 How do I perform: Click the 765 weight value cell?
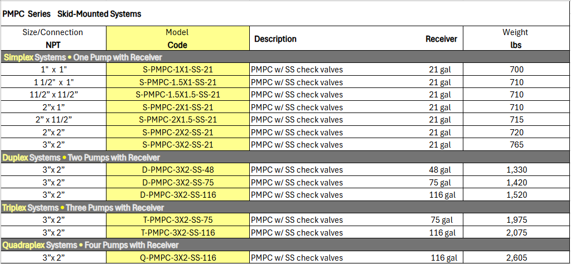[516, 145]
